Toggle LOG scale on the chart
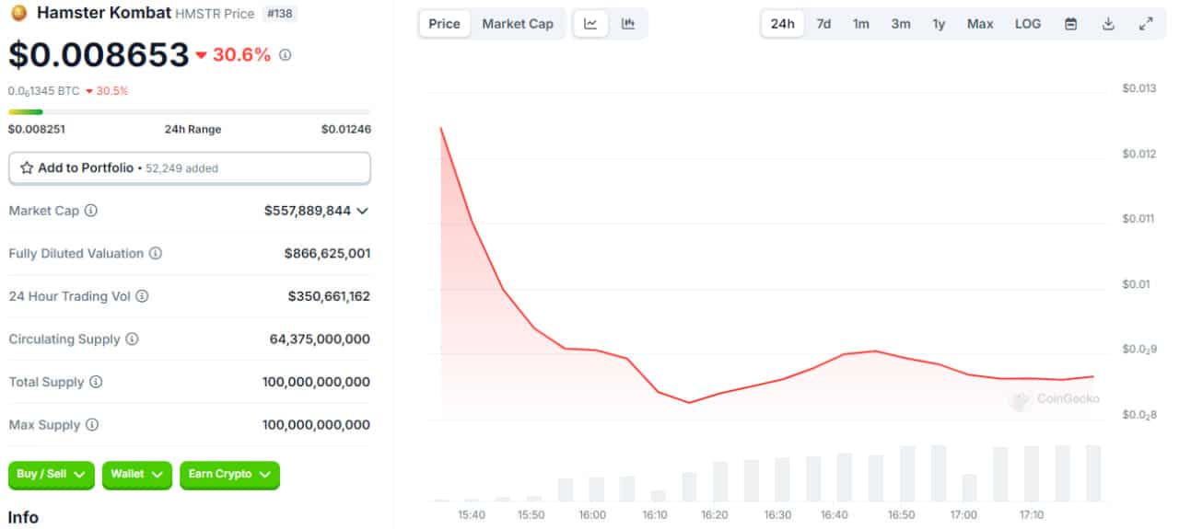1179x529 pixels. [x=1028, y=24]
